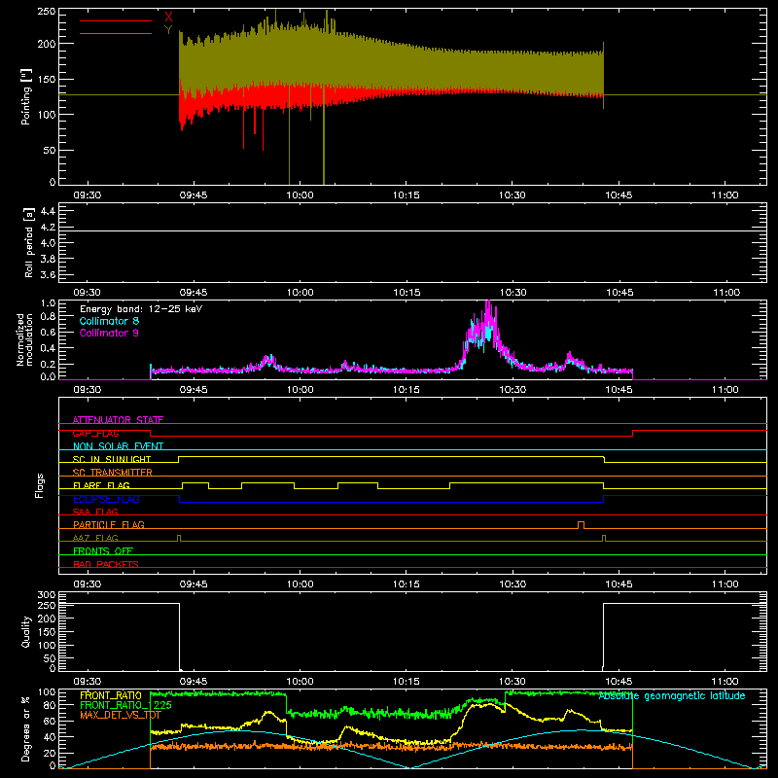Screen dimensions: 778x778
Task: Click the Roll period axis title
Action: [29, 242]
